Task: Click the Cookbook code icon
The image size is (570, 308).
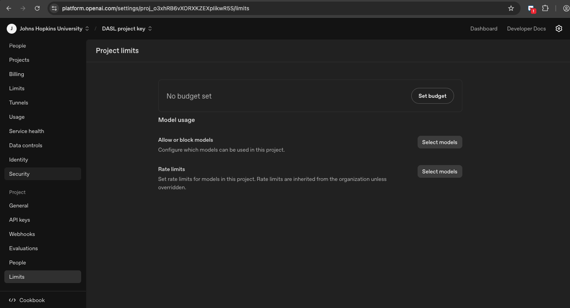Action: pyautogui.click(x=12, y=300)
